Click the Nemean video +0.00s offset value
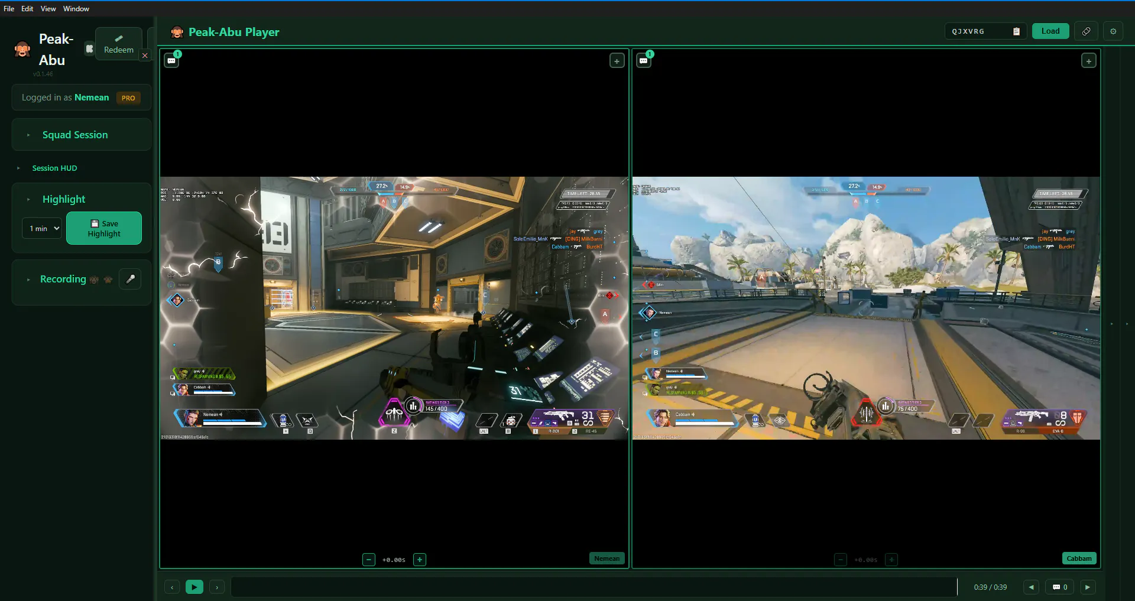Image resolution: width=1135 pixels, height=601 pixels. tap(394, 560)
